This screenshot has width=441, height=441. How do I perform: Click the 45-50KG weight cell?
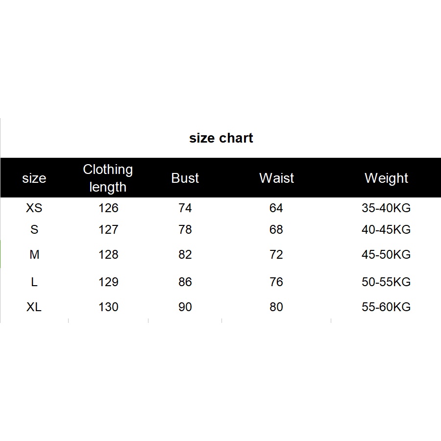[386, 255]
